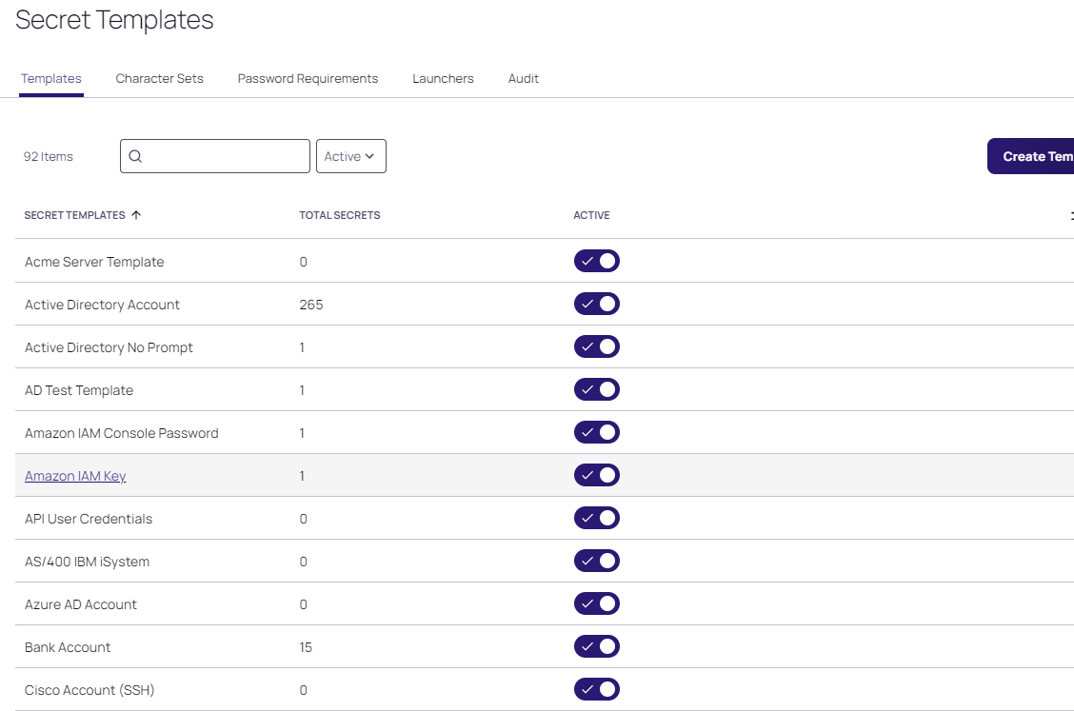The image size is (1074, 711).
Task: Open column options icon at table right
Action: (1070, 216)
